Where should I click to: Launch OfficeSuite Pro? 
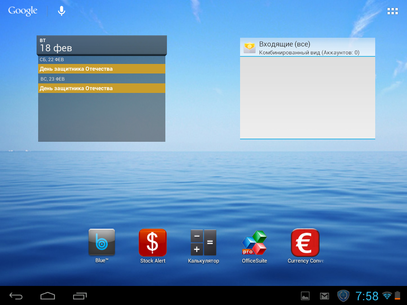[254, 242]
